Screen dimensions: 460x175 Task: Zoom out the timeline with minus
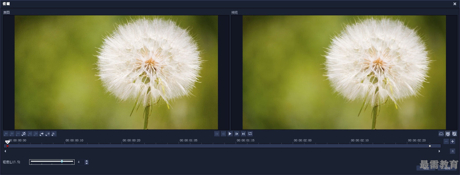click(446, 142)
